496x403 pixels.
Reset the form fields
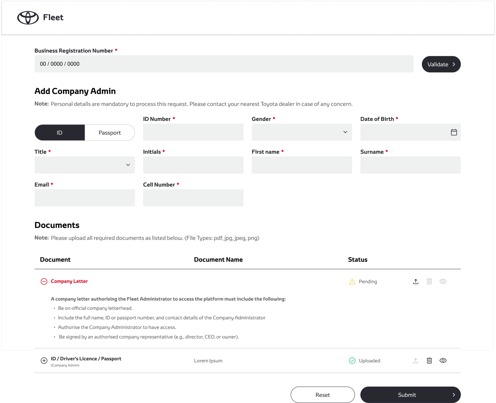click(x=322, y=395)
